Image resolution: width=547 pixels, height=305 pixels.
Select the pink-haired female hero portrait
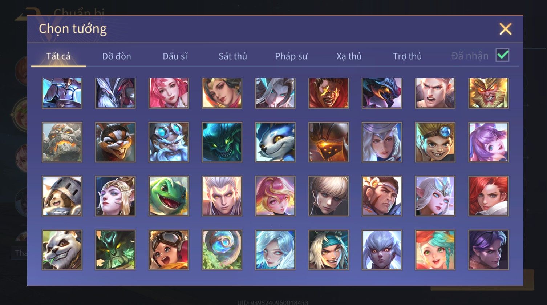(169, 93)
